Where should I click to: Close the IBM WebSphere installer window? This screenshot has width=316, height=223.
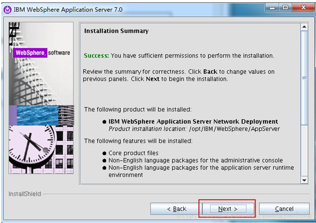click(303, 8)
